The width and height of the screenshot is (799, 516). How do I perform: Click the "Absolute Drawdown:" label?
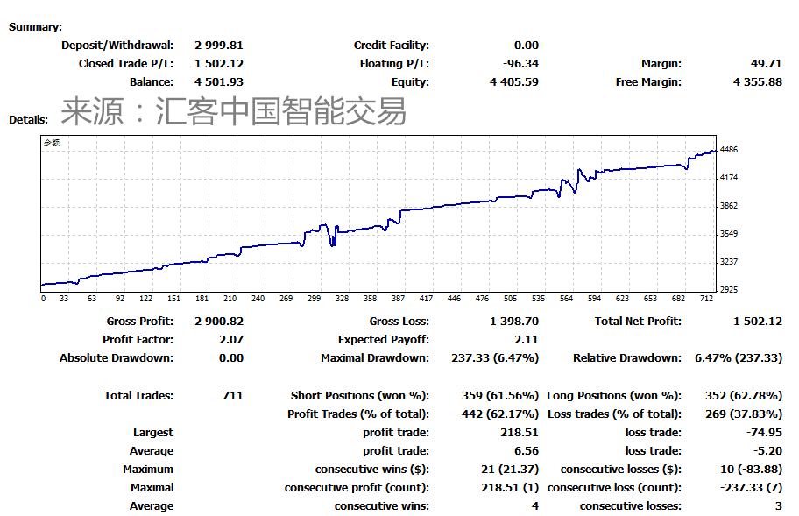(x=117, y=358)
